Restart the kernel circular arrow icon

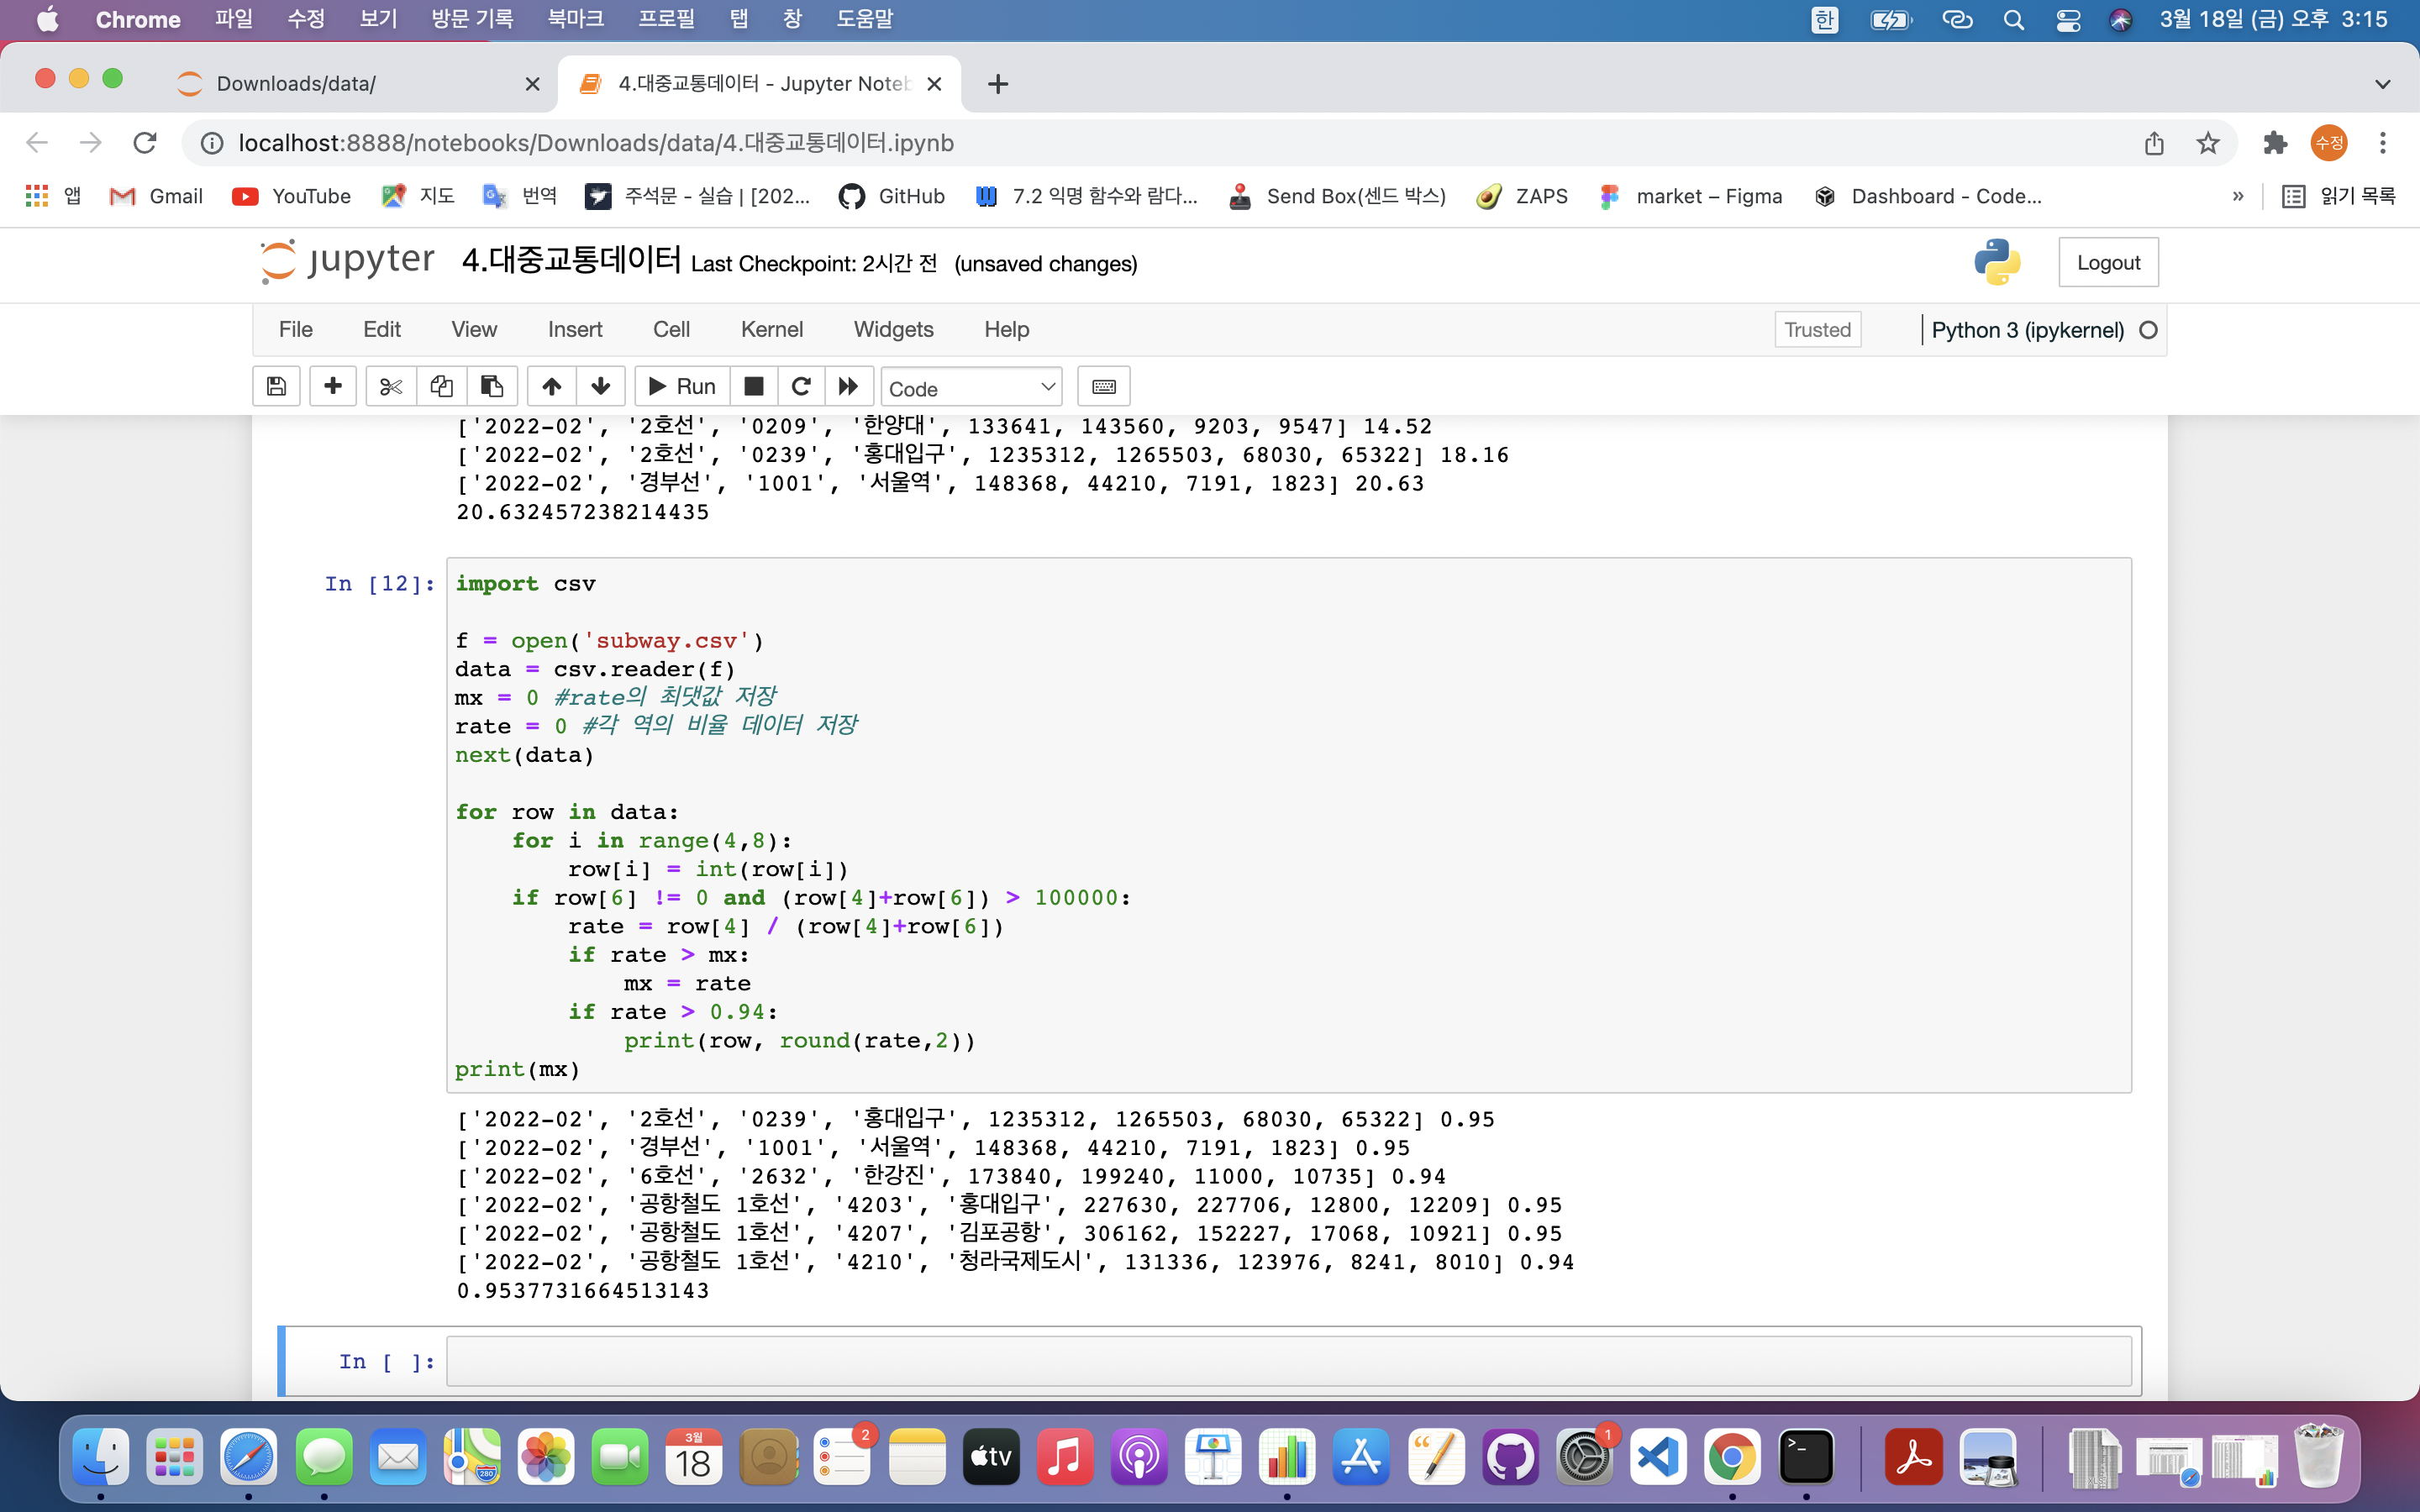pyautogui.click(x=801, y=387)
